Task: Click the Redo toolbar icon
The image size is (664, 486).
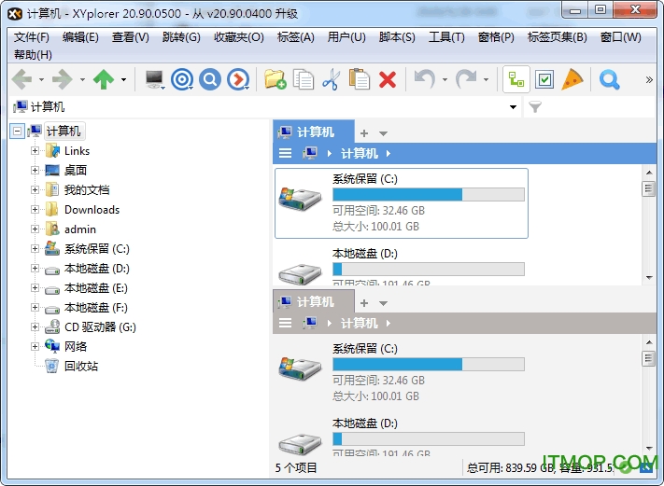Action: 466,79
